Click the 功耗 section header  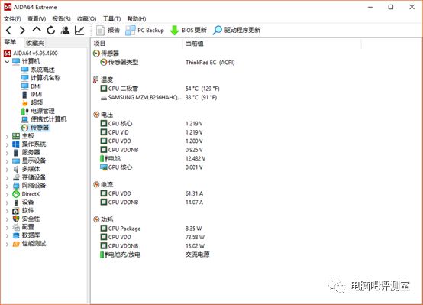tap(103, 219)
